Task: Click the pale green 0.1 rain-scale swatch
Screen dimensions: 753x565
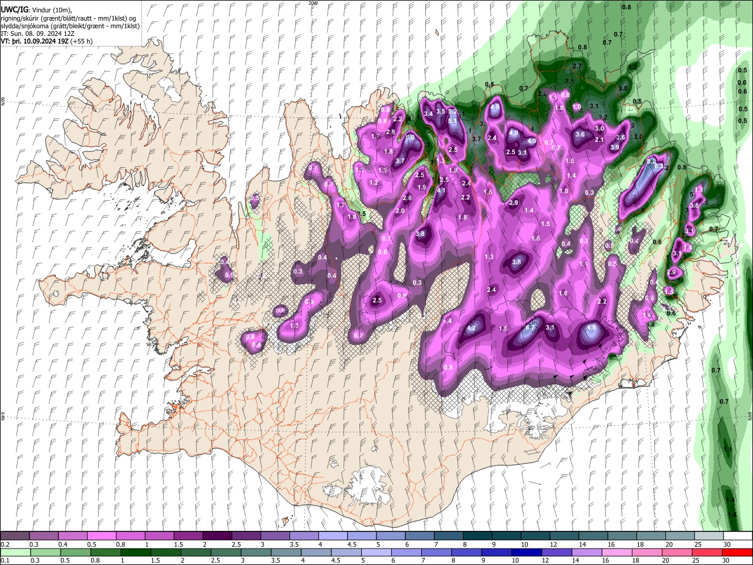Action: pos(15,553)
